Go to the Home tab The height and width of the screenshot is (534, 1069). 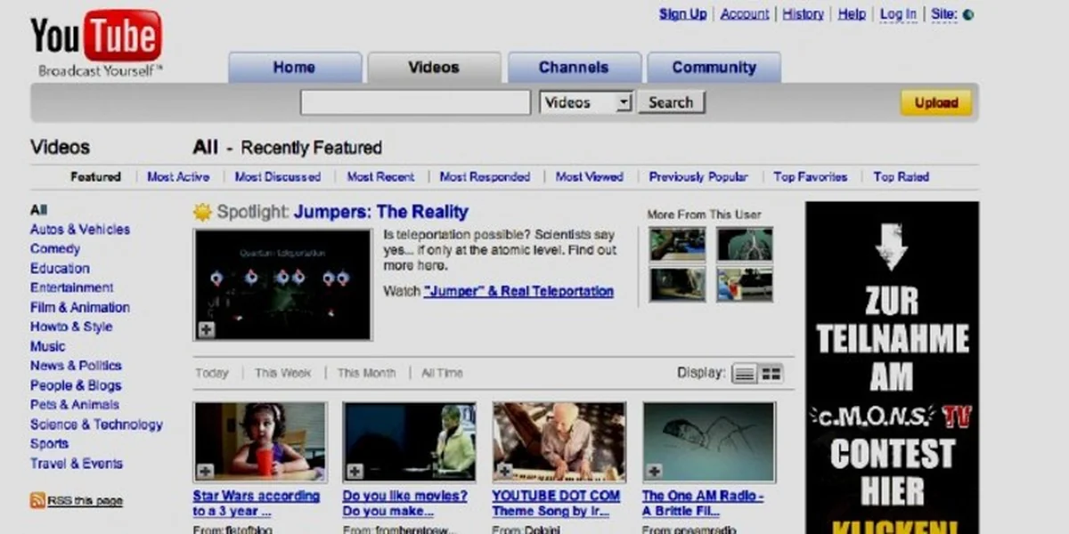pyautogui.click(x=294, y=68)
